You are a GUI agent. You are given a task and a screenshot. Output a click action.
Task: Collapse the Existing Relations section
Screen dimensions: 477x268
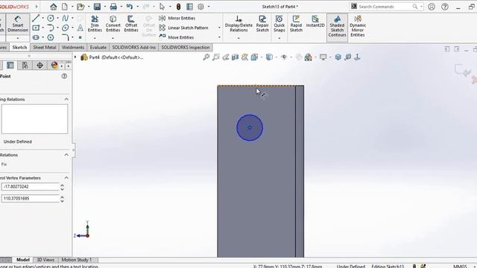[x=66, y=99]
